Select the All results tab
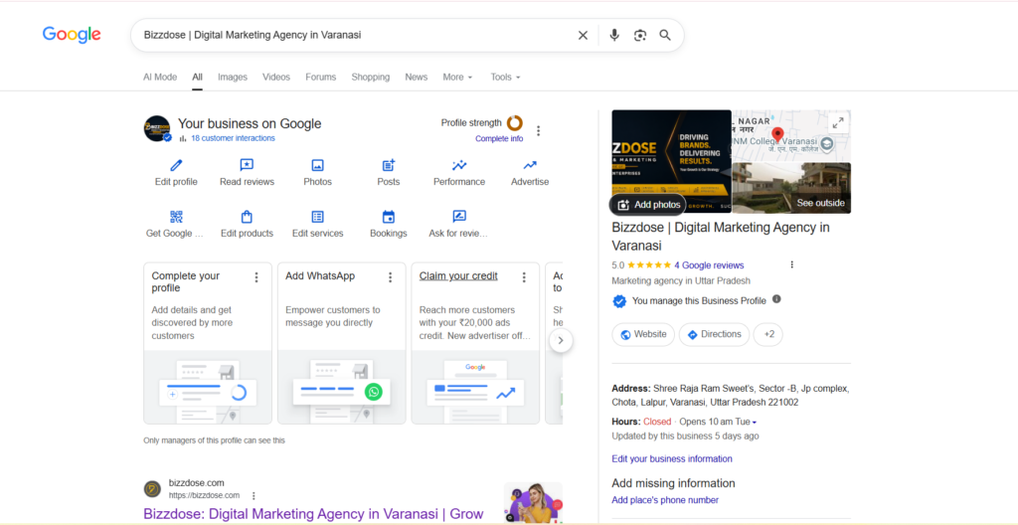This screenshot has height=525, width=1018. pos(198,77)
